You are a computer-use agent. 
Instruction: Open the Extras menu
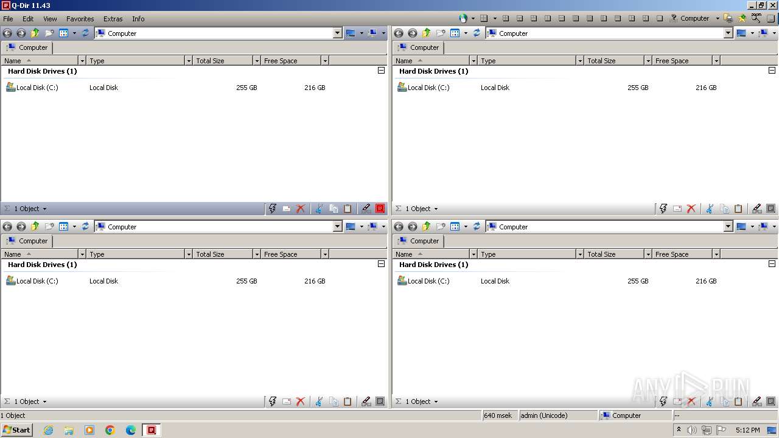pyautogui.click(x=113, y=19)
